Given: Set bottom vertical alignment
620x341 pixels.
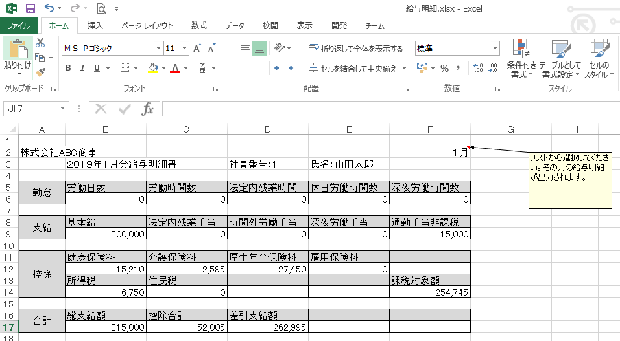Looking at the screenshot, I should (x=259, y=48).
